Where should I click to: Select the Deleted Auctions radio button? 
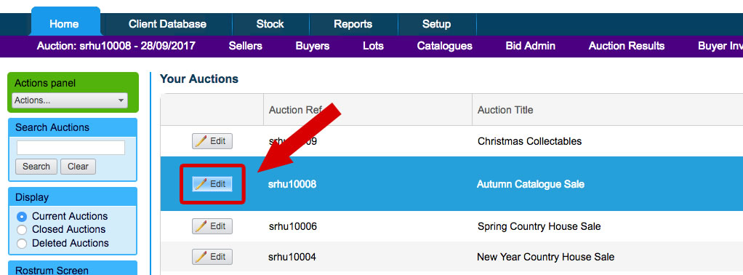[x=22, y=244]
